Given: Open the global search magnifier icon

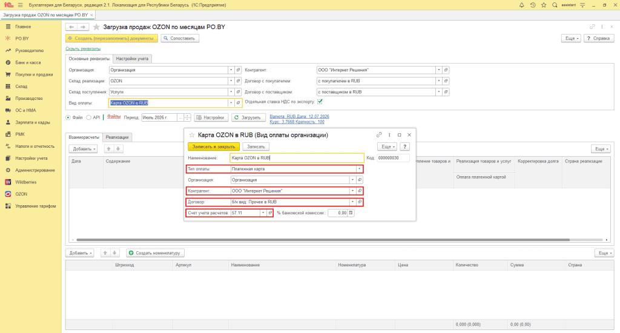Looking at the screenshot, I should pyautogui.click(x=555, y=5).
